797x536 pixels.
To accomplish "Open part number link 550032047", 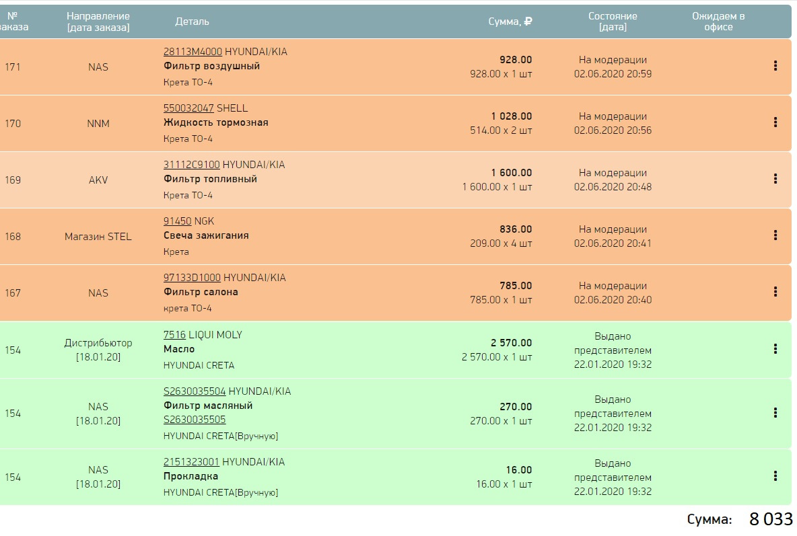I will pos(188,108).
